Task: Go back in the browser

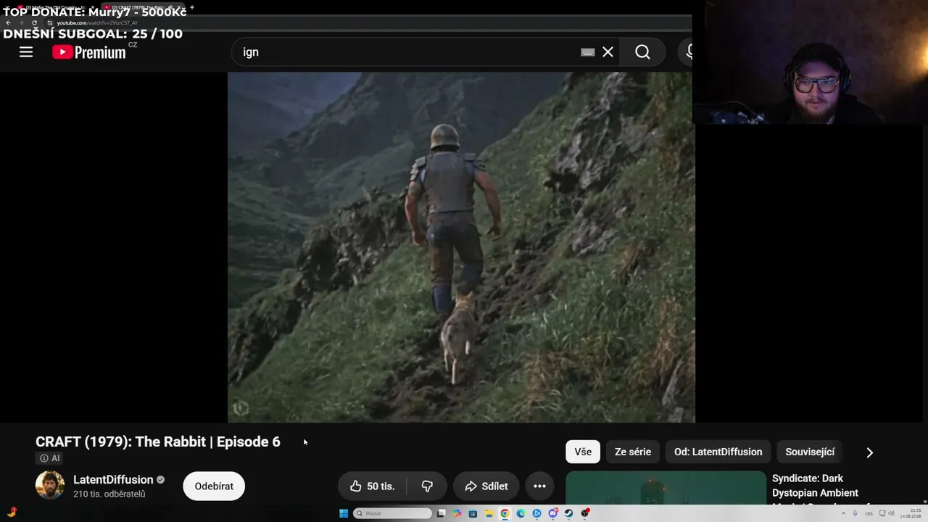Action: [x=8, y=22]
